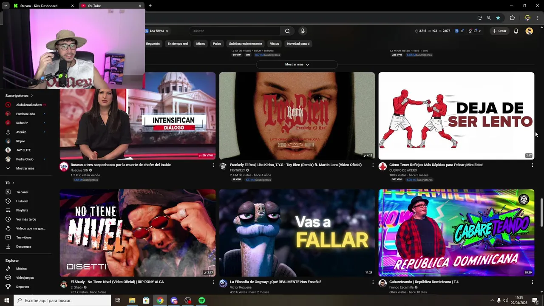Open a new Chrome tab

click(x=150, y=6)
